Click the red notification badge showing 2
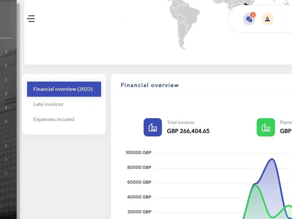Viewport: 292px width, 219px height. pos(253,15)
